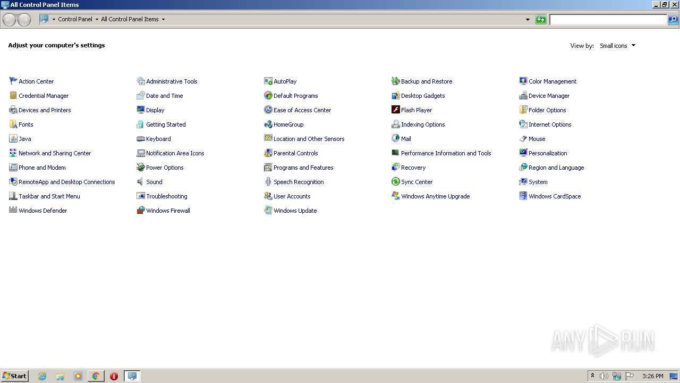
Task: Open Windows Media Player from the taskbar
Action: coord(78,376)
